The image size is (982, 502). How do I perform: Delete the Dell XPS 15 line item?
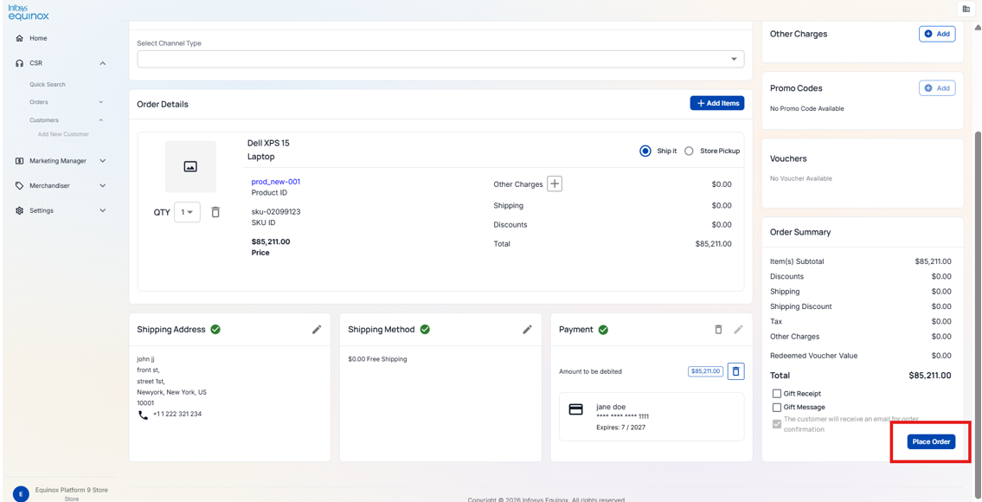(215, 212)
